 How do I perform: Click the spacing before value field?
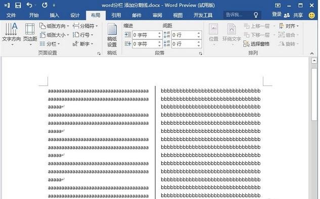point(184,35)
